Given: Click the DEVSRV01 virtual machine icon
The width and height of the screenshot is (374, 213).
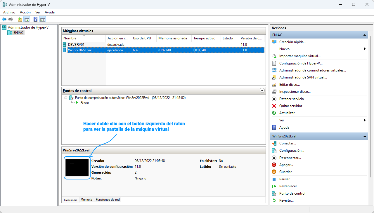Looking at the screenshot, I should pyautogui.click(x=65, y=45).
